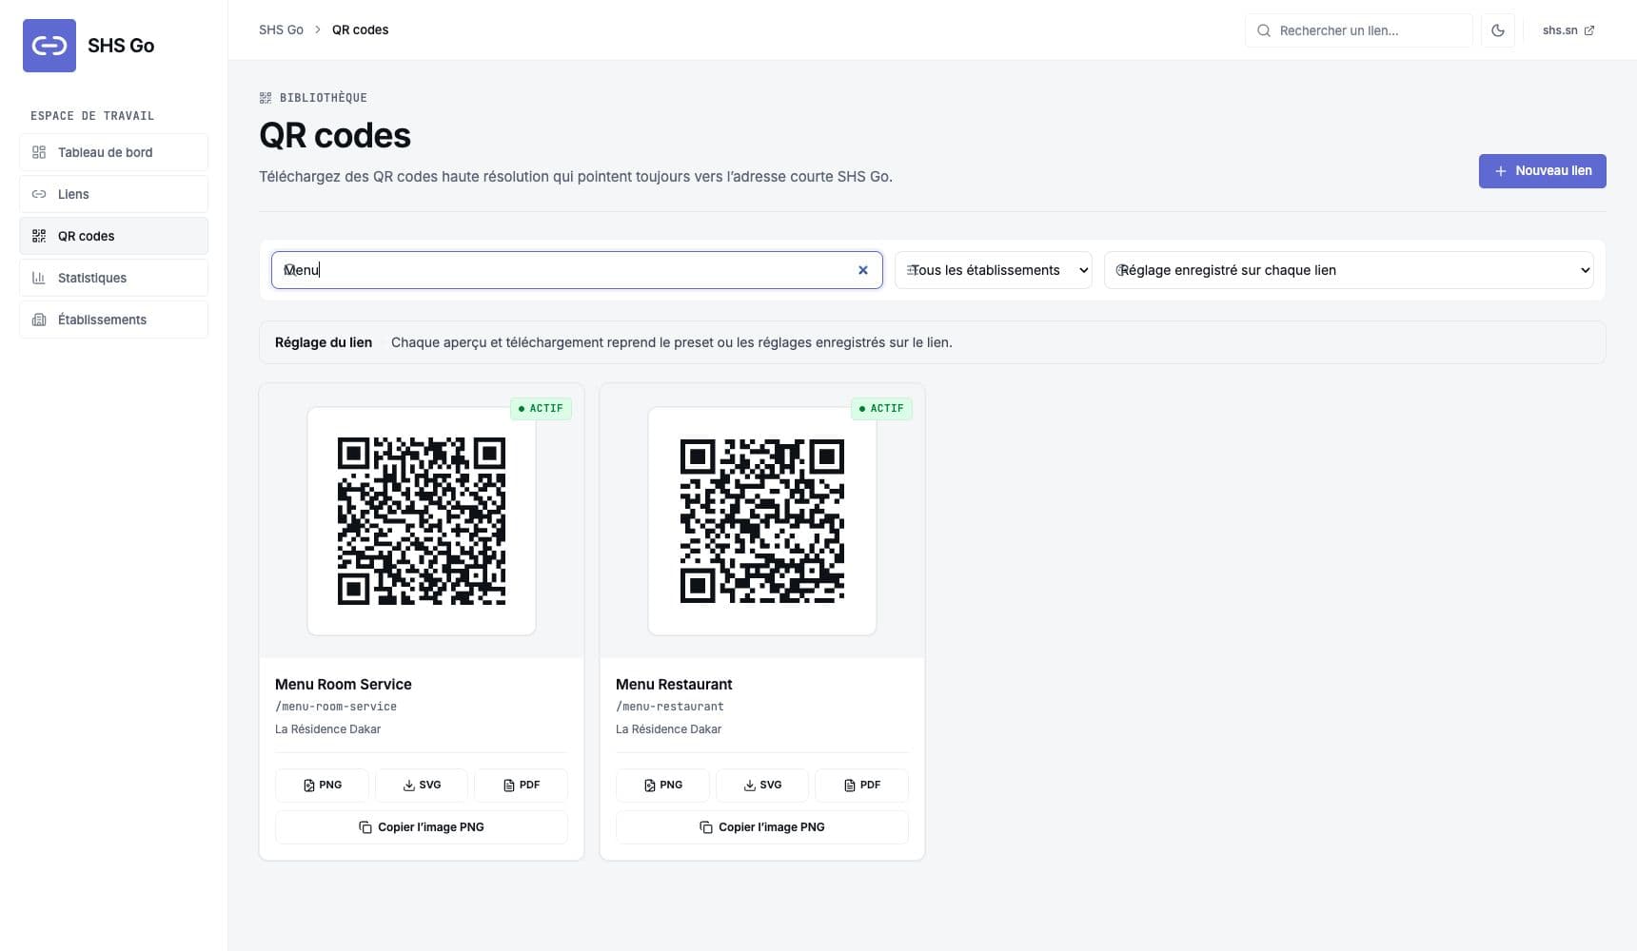Click QR codes breadcrumb text
Viewport: 1637px width, 951px height.
[x=360, y=29]
